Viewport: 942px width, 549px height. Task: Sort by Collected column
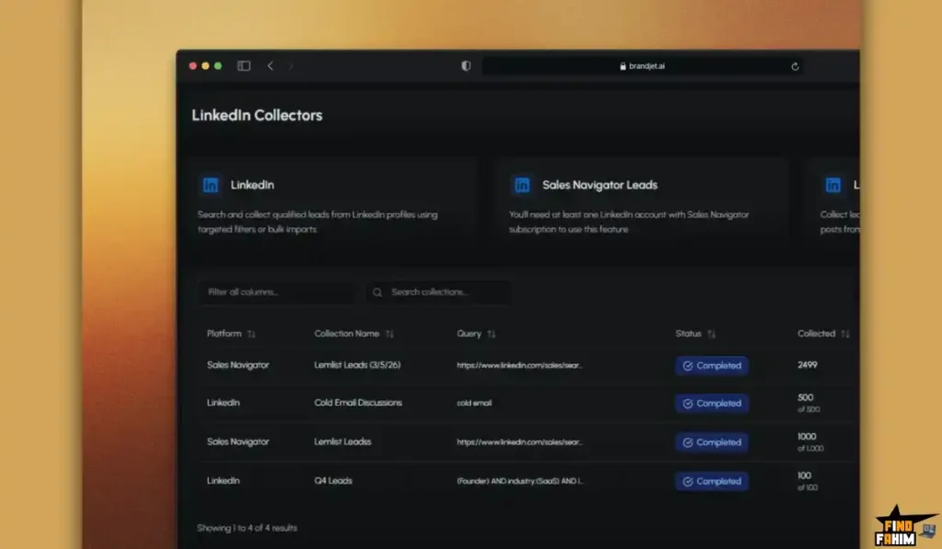click(x=844, y=334)
